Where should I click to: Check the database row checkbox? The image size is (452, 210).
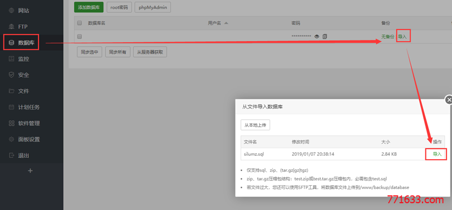pyautogui.click(x=80, y=37)
